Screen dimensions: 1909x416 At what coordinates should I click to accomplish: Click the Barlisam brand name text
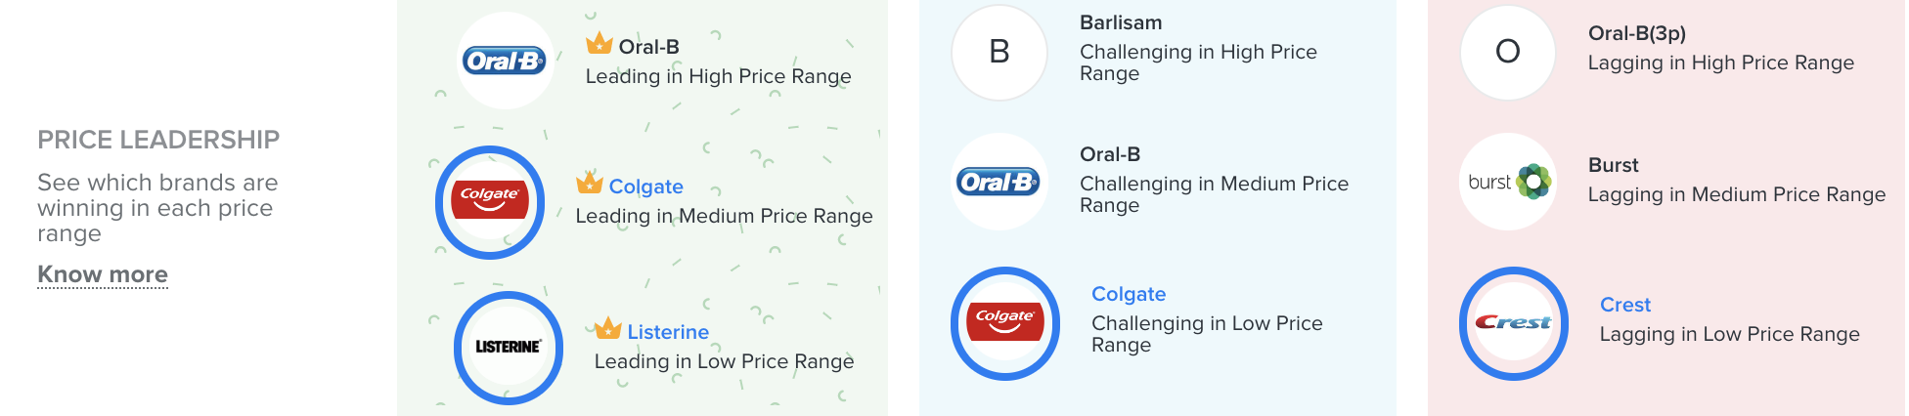pos(1121,22)
